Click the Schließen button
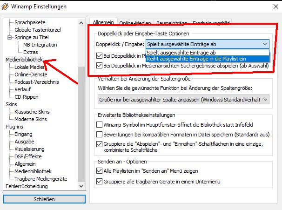 pos(44,199)
